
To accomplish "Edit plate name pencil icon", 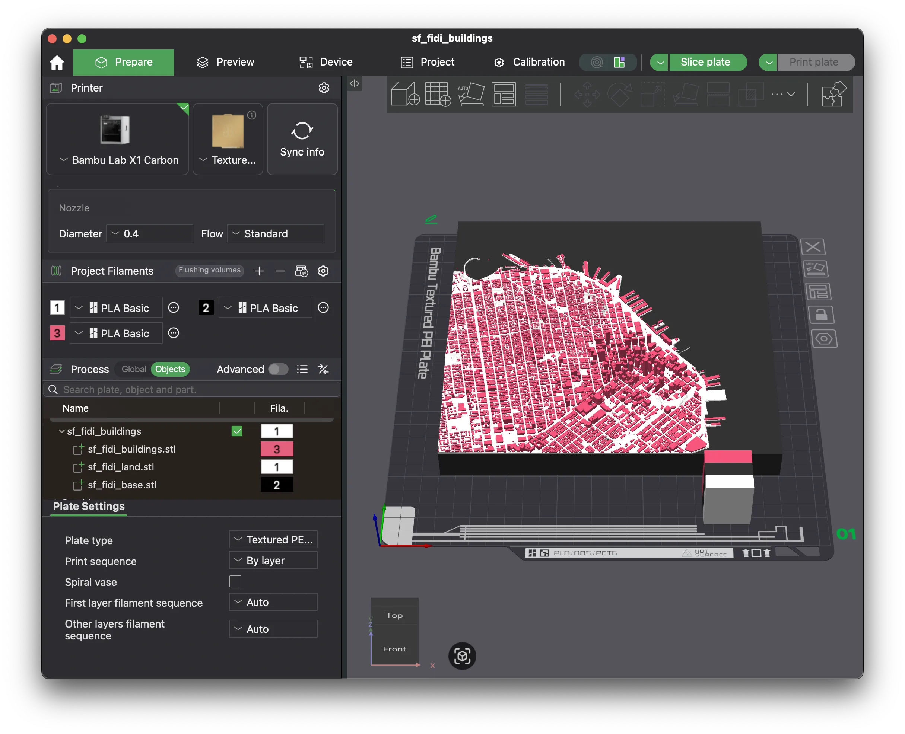I will [431, 219].
